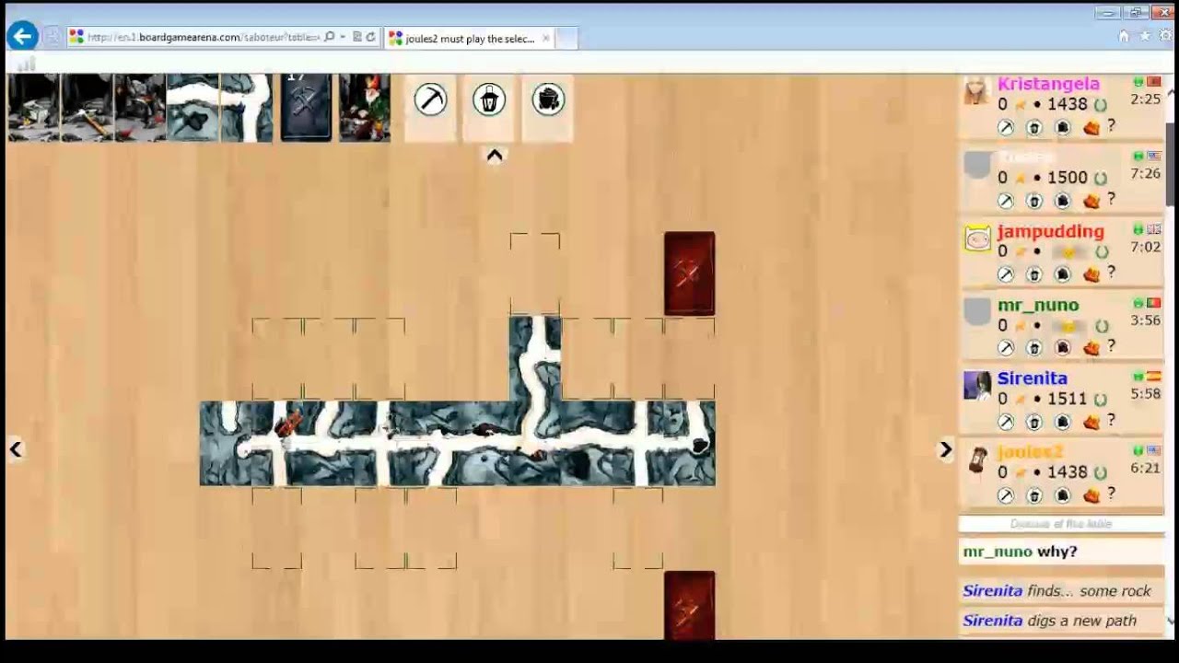Click jampudding's lantern icon
The image size is (1179, 663).
tap(1034, 274)
